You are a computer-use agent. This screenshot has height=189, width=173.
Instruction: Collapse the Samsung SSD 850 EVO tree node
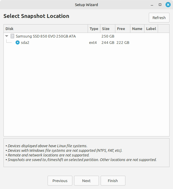click(x=7, y=36)
